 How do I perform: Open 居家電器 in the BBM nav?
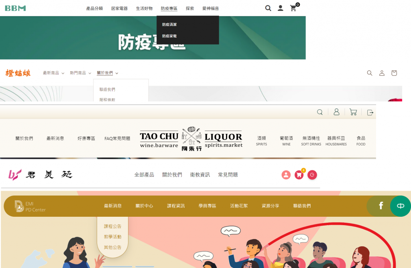119,8
